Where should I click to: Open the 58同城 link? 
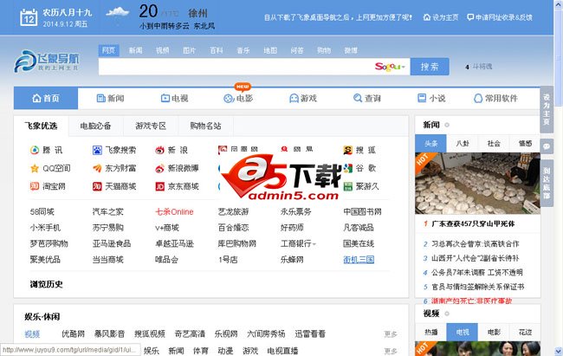pyautogui.click(x=42, y=211)
